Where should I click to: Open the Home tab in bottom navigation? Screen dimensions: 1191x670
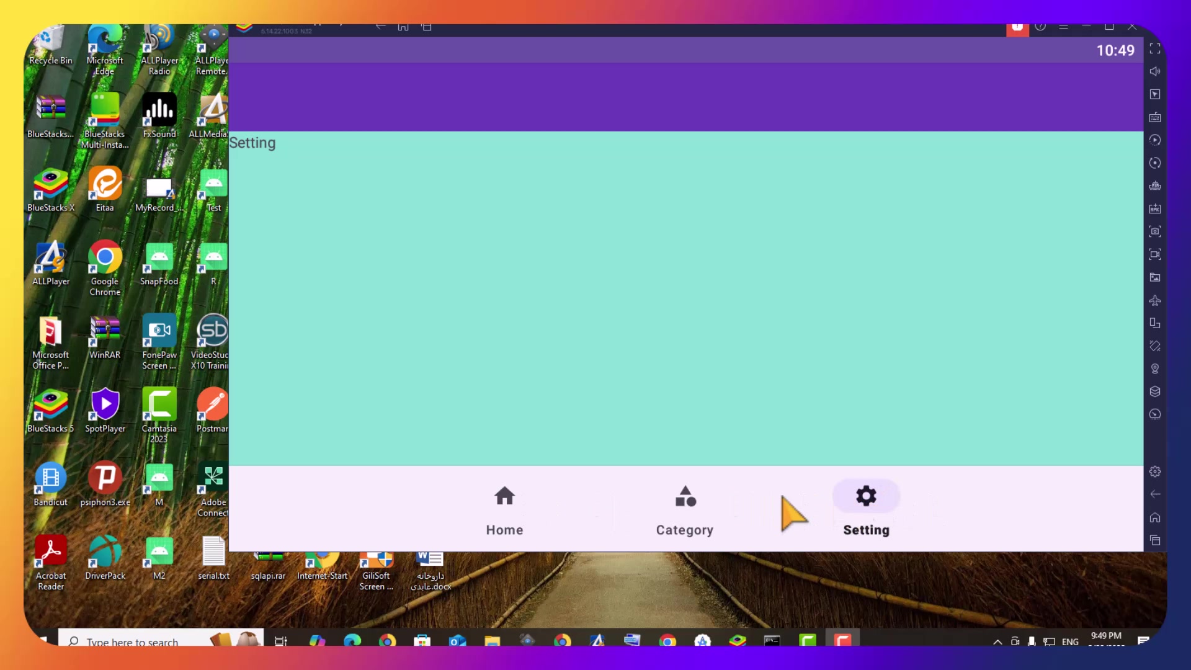504,510
